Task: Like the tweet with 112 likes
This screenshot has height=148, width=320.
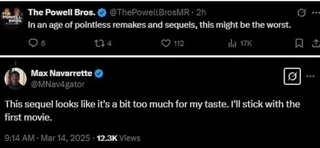Action: pyautogui.click(x=167, y=43)
